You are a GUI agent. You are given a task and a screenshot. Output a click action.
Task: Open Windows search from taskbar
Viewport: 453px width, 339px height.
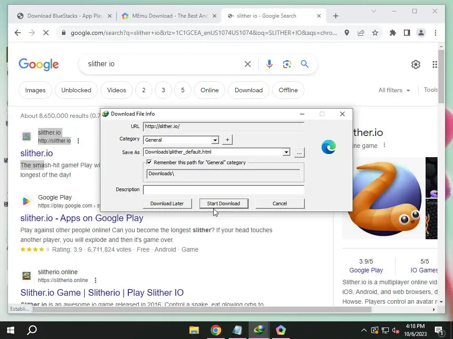(32, 330)
